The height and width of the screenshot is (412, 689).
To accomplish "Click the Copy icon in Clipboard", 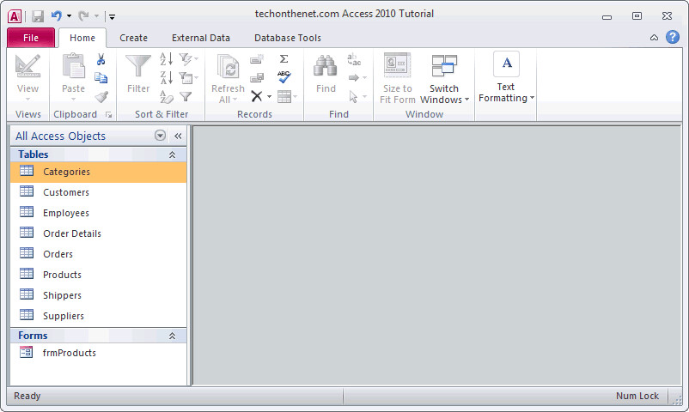I will tap(101, 78).
